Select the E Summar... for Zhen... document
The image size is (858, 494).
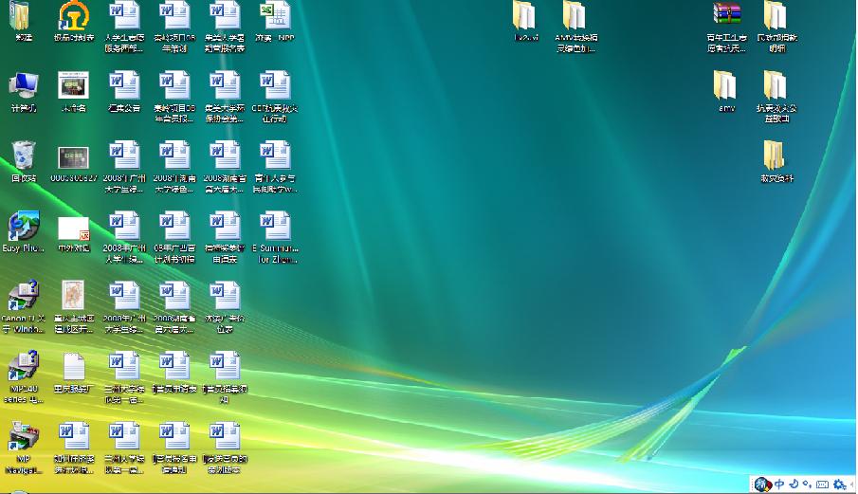pyautogui.click(x=275, y=226)
